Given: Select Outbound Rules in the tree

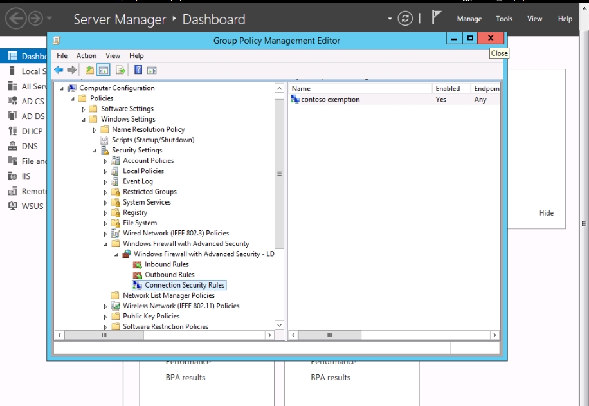Looking at the screenshot, I should [169, 275].
